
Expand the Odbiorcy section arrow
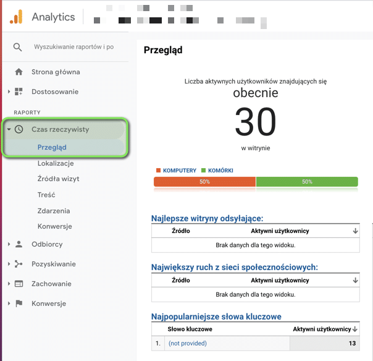(x=9, y=244)
